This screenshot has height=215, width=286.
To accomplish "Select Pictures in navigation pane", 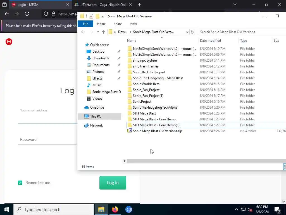I will point(98,72).
